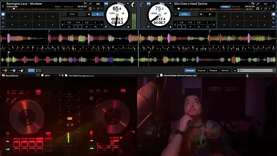The height and width of the screenshot is (156, 277).
Task: Click blue internal mode icon on deck 2
Action: [148, 3]
